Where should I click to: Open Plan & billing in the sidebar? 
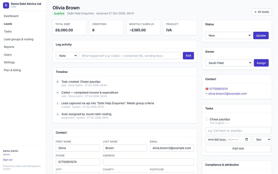coord(13,70)
